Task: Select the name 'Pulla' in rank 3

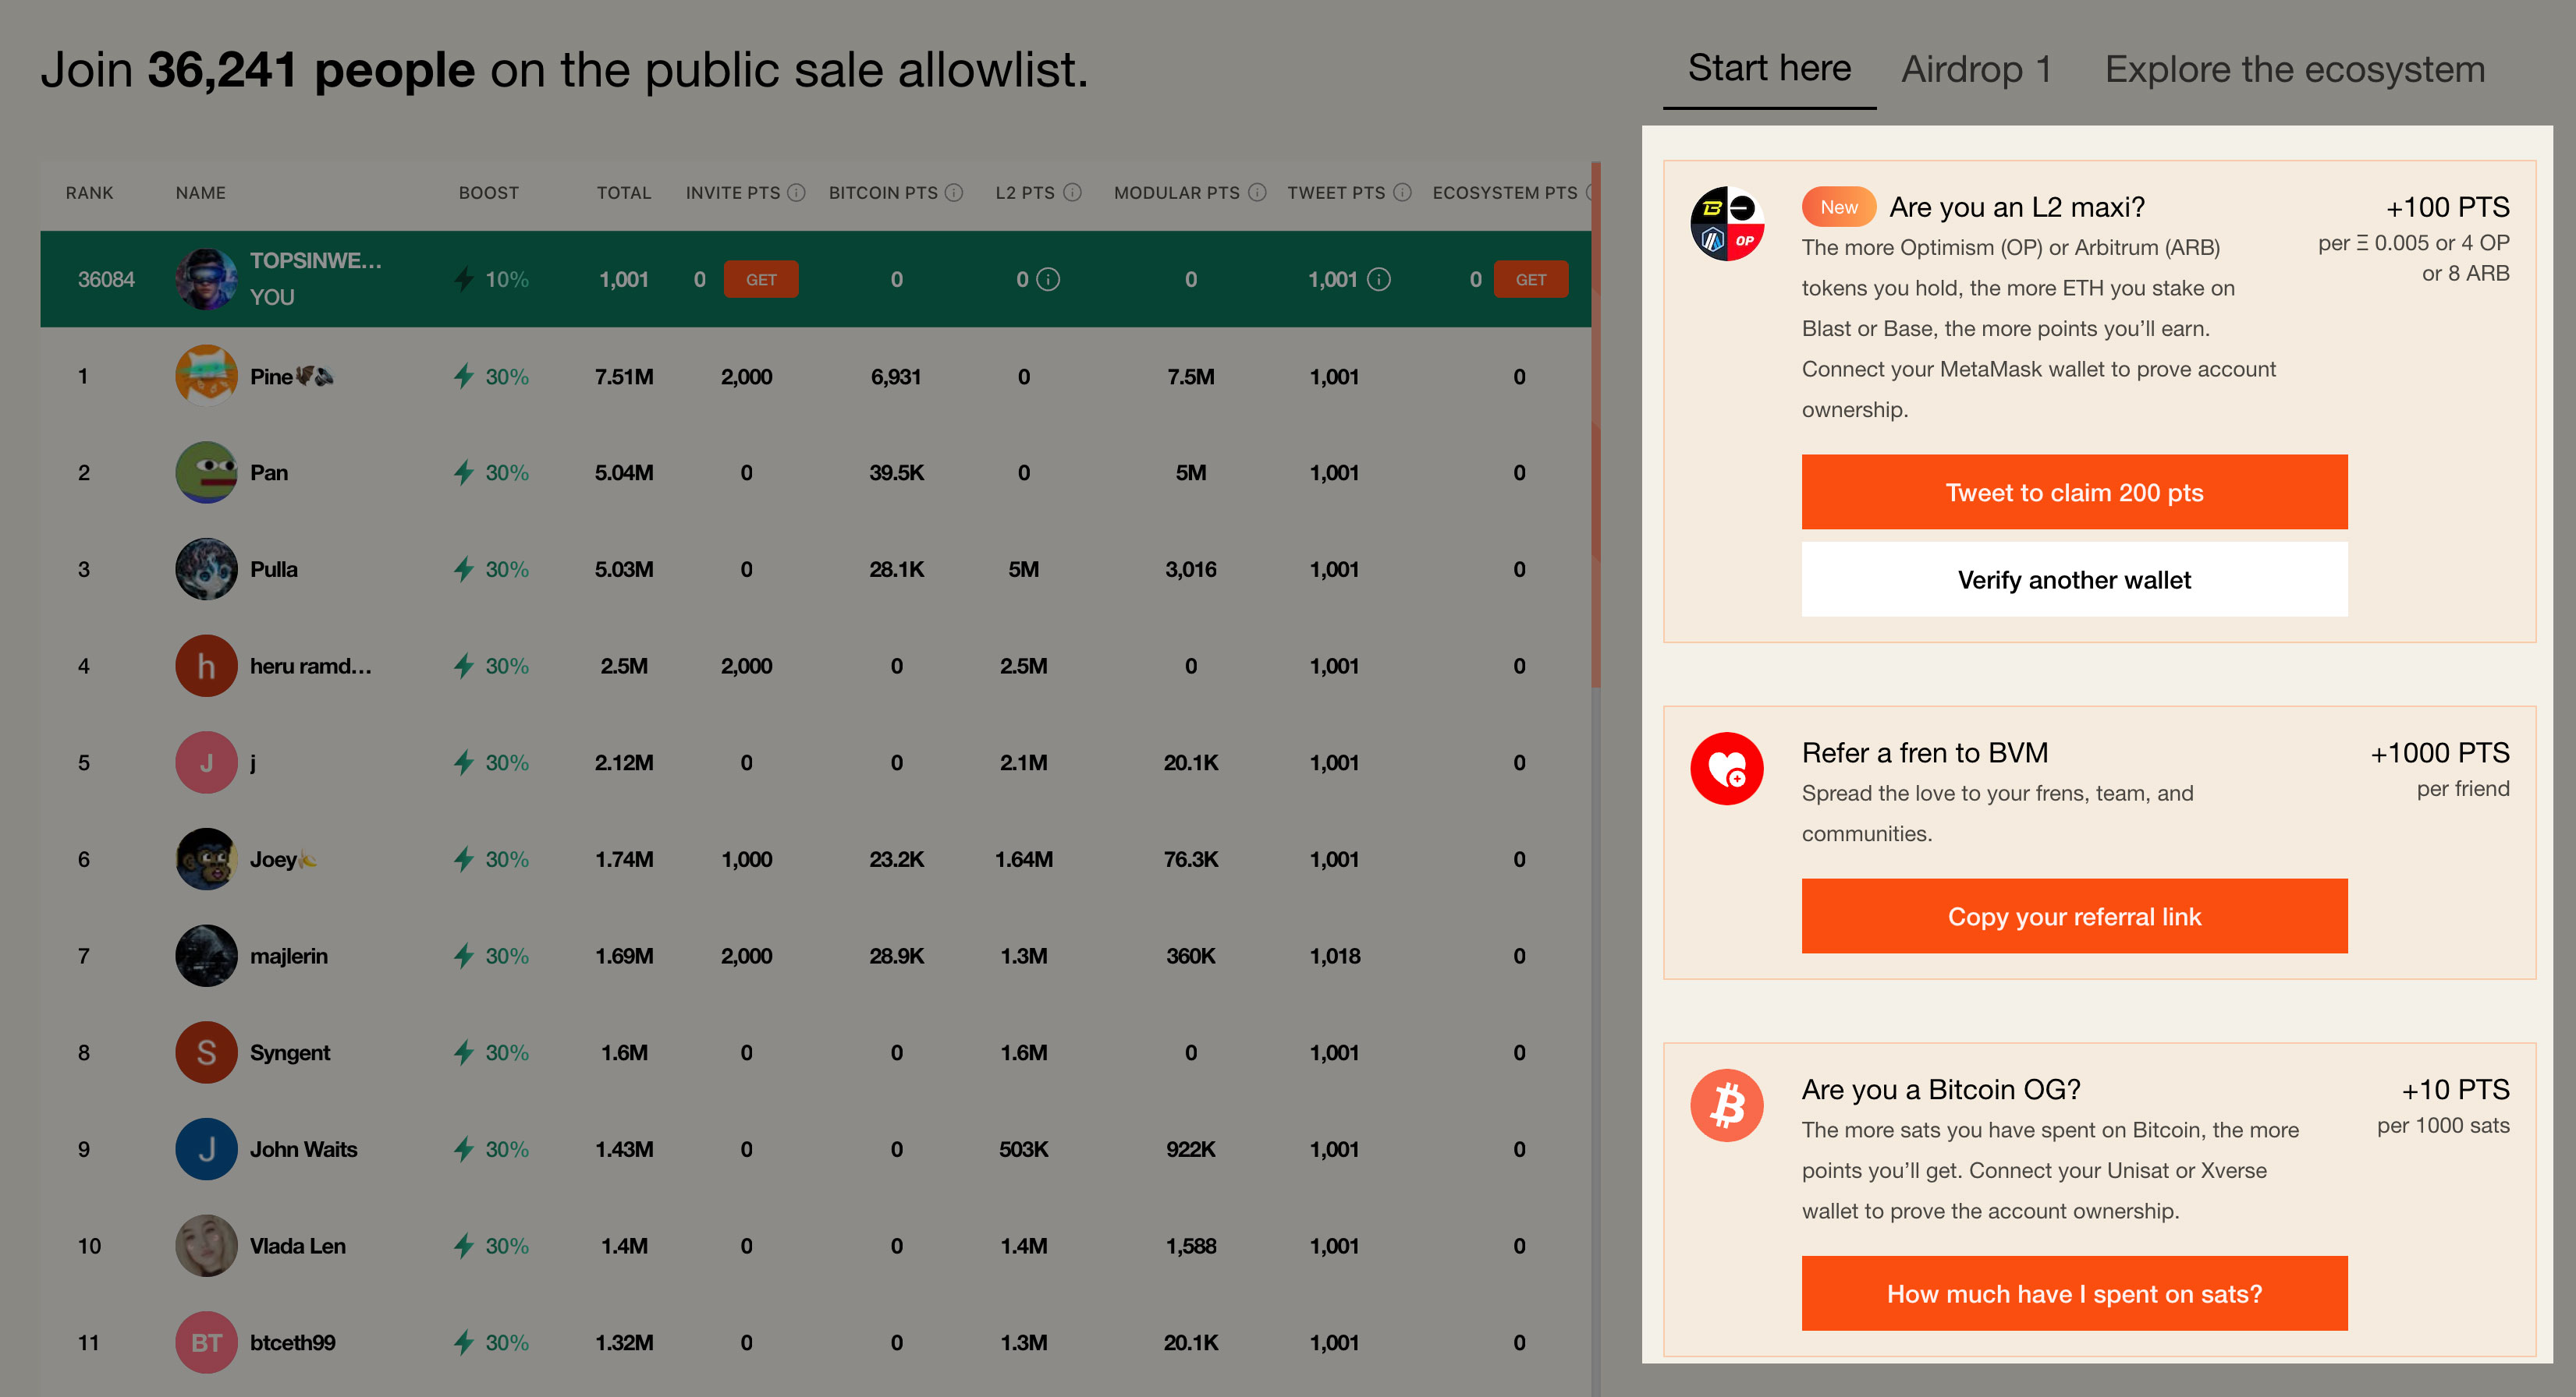Action: tap(274, 570)
